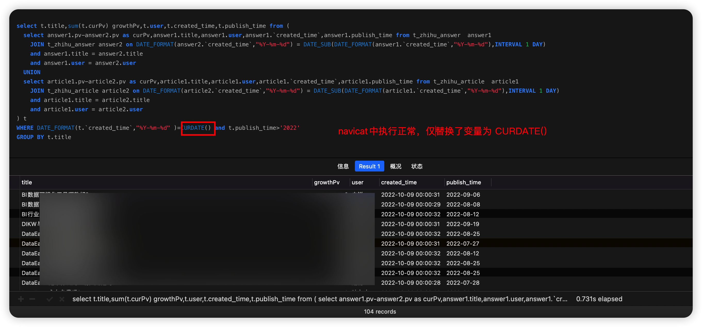The image size is (702, 327).
Task: Select the 状态 tab
Action: click(x=417, y=166)
